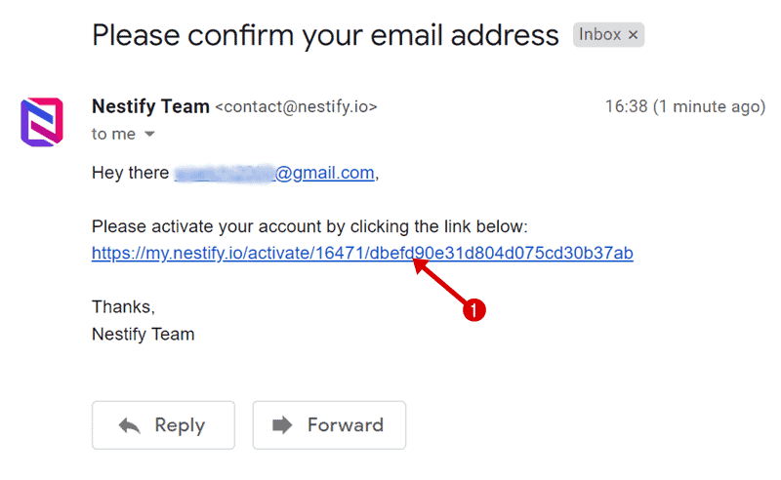Viewport: 781px width, 480px height.
Task: Click the Nestify Team signature line
Action: click(x=143, y=334)
